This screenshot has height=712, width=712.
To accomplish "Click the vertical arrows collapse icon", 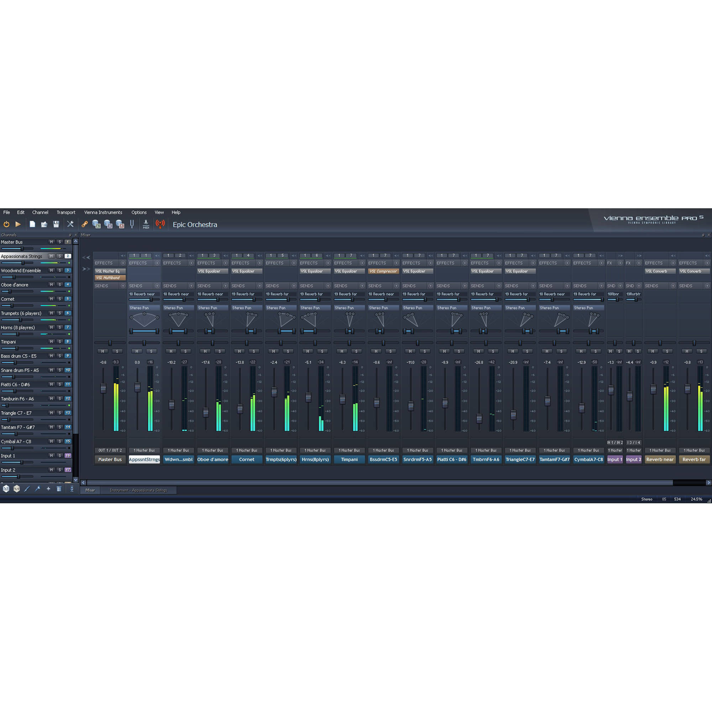I will pyautogui.click(x=72, y=489).
